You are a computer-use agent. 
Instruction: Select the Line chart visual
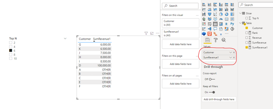click(204, 9)
